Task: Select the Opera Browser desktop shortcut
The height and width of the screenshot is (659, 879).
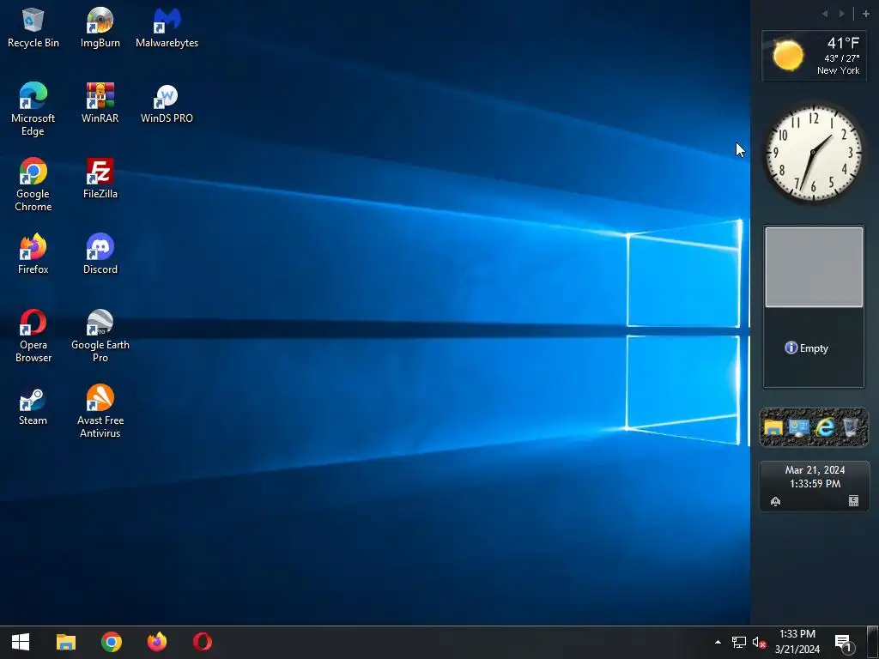Action: [x=33, y=336]
